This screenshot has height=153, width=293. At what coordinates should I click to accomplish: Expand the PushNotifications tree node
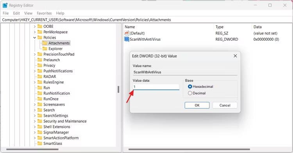coord(34,71)
